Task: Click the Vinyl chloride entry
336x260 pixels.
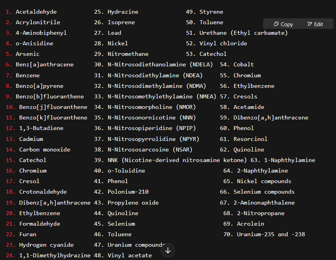Action: click(223, 43)
